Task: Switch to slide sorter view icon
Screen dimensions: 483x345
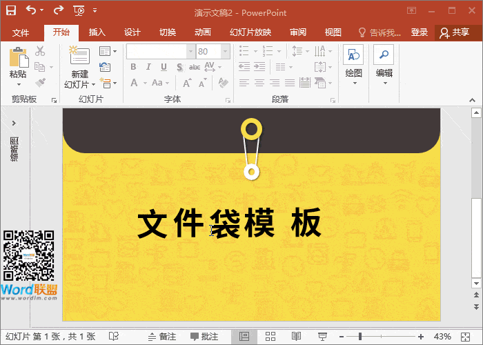Action: pos(270,336)
